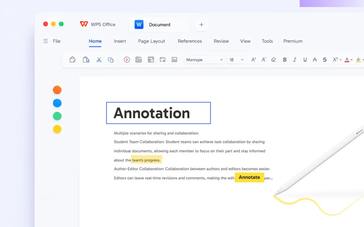This screenshot has height=227, width=364.
Task: Switch to the Home tab
Action: (x=95, y=41)
